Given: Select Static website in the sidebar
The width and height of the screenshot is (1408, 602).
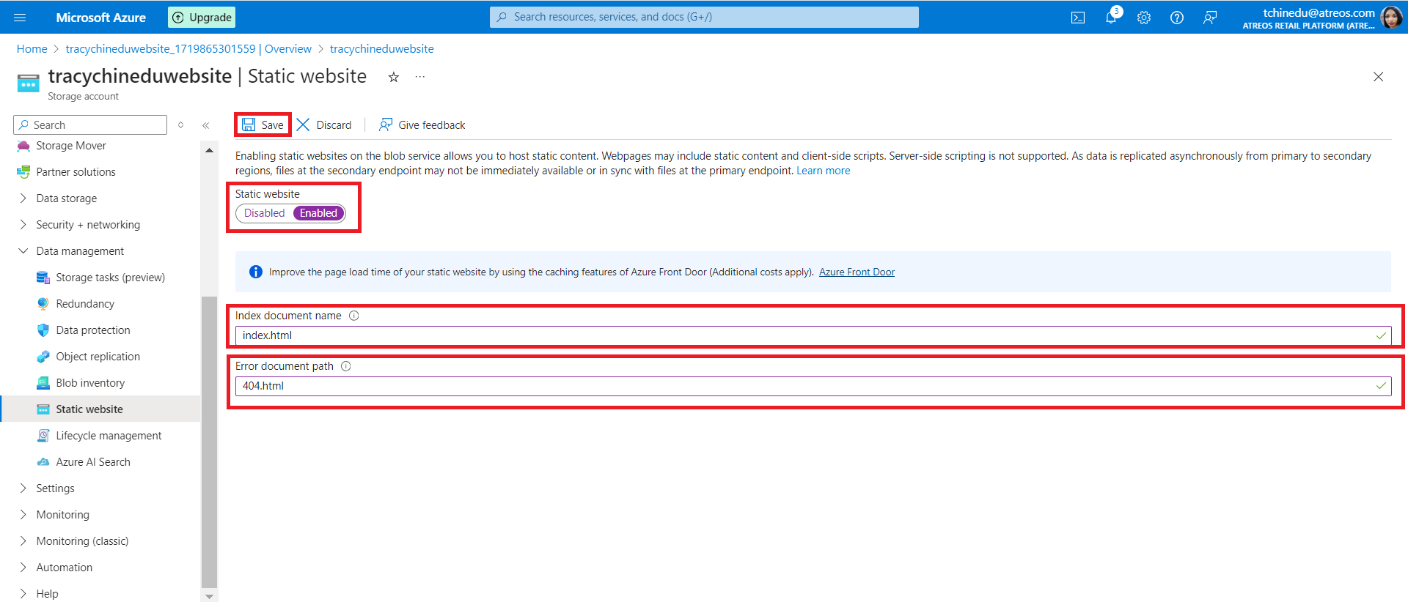Looking at the screenshot, I should (100, 409).
